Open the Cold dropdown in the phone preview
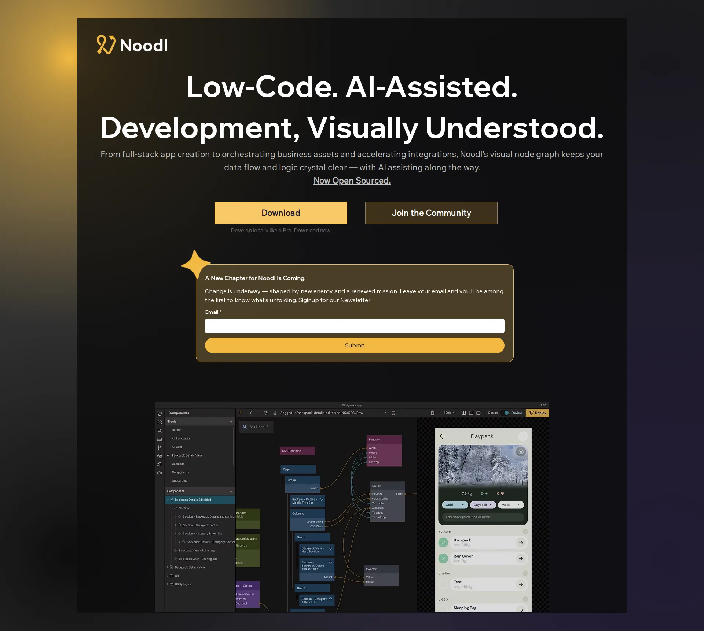This screenshot has height=631, width=704. pos(454,505)
